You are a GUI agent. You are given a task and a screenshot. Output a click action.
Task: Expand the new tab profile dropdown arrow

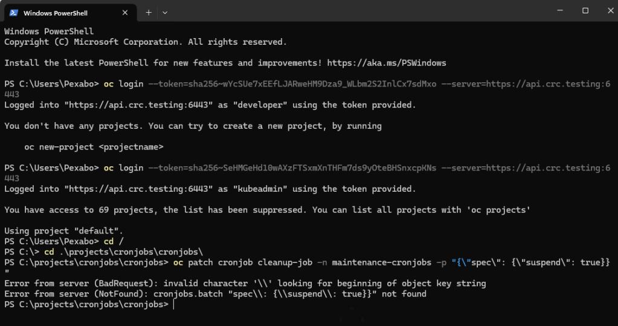tap(165, 13)
